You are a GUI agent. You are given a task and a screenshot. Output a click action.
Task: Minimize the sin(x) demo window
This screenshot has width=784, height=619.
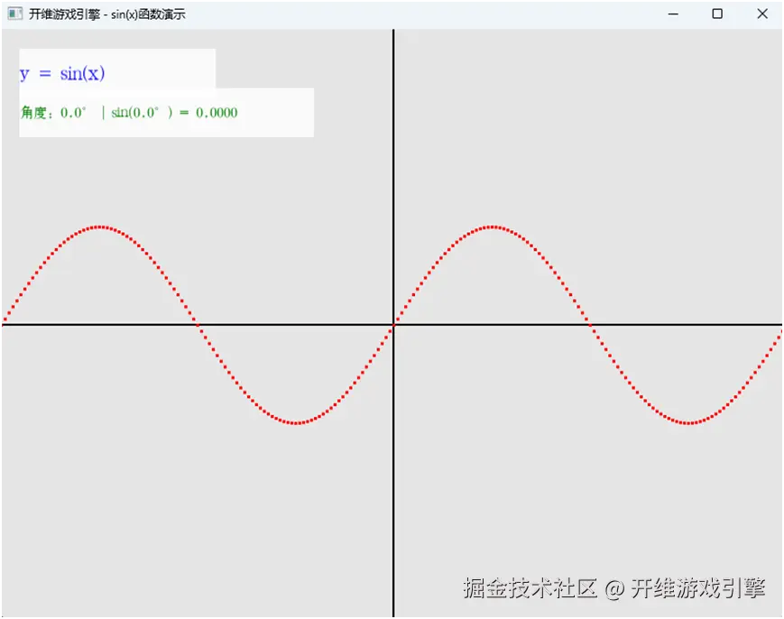coord(673,14)
